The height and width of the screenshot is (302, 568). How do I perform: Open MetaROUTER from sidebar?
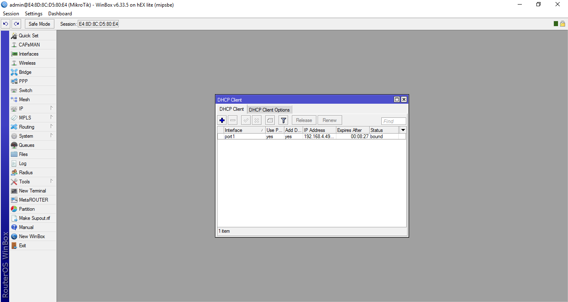[x=33, y=200]
